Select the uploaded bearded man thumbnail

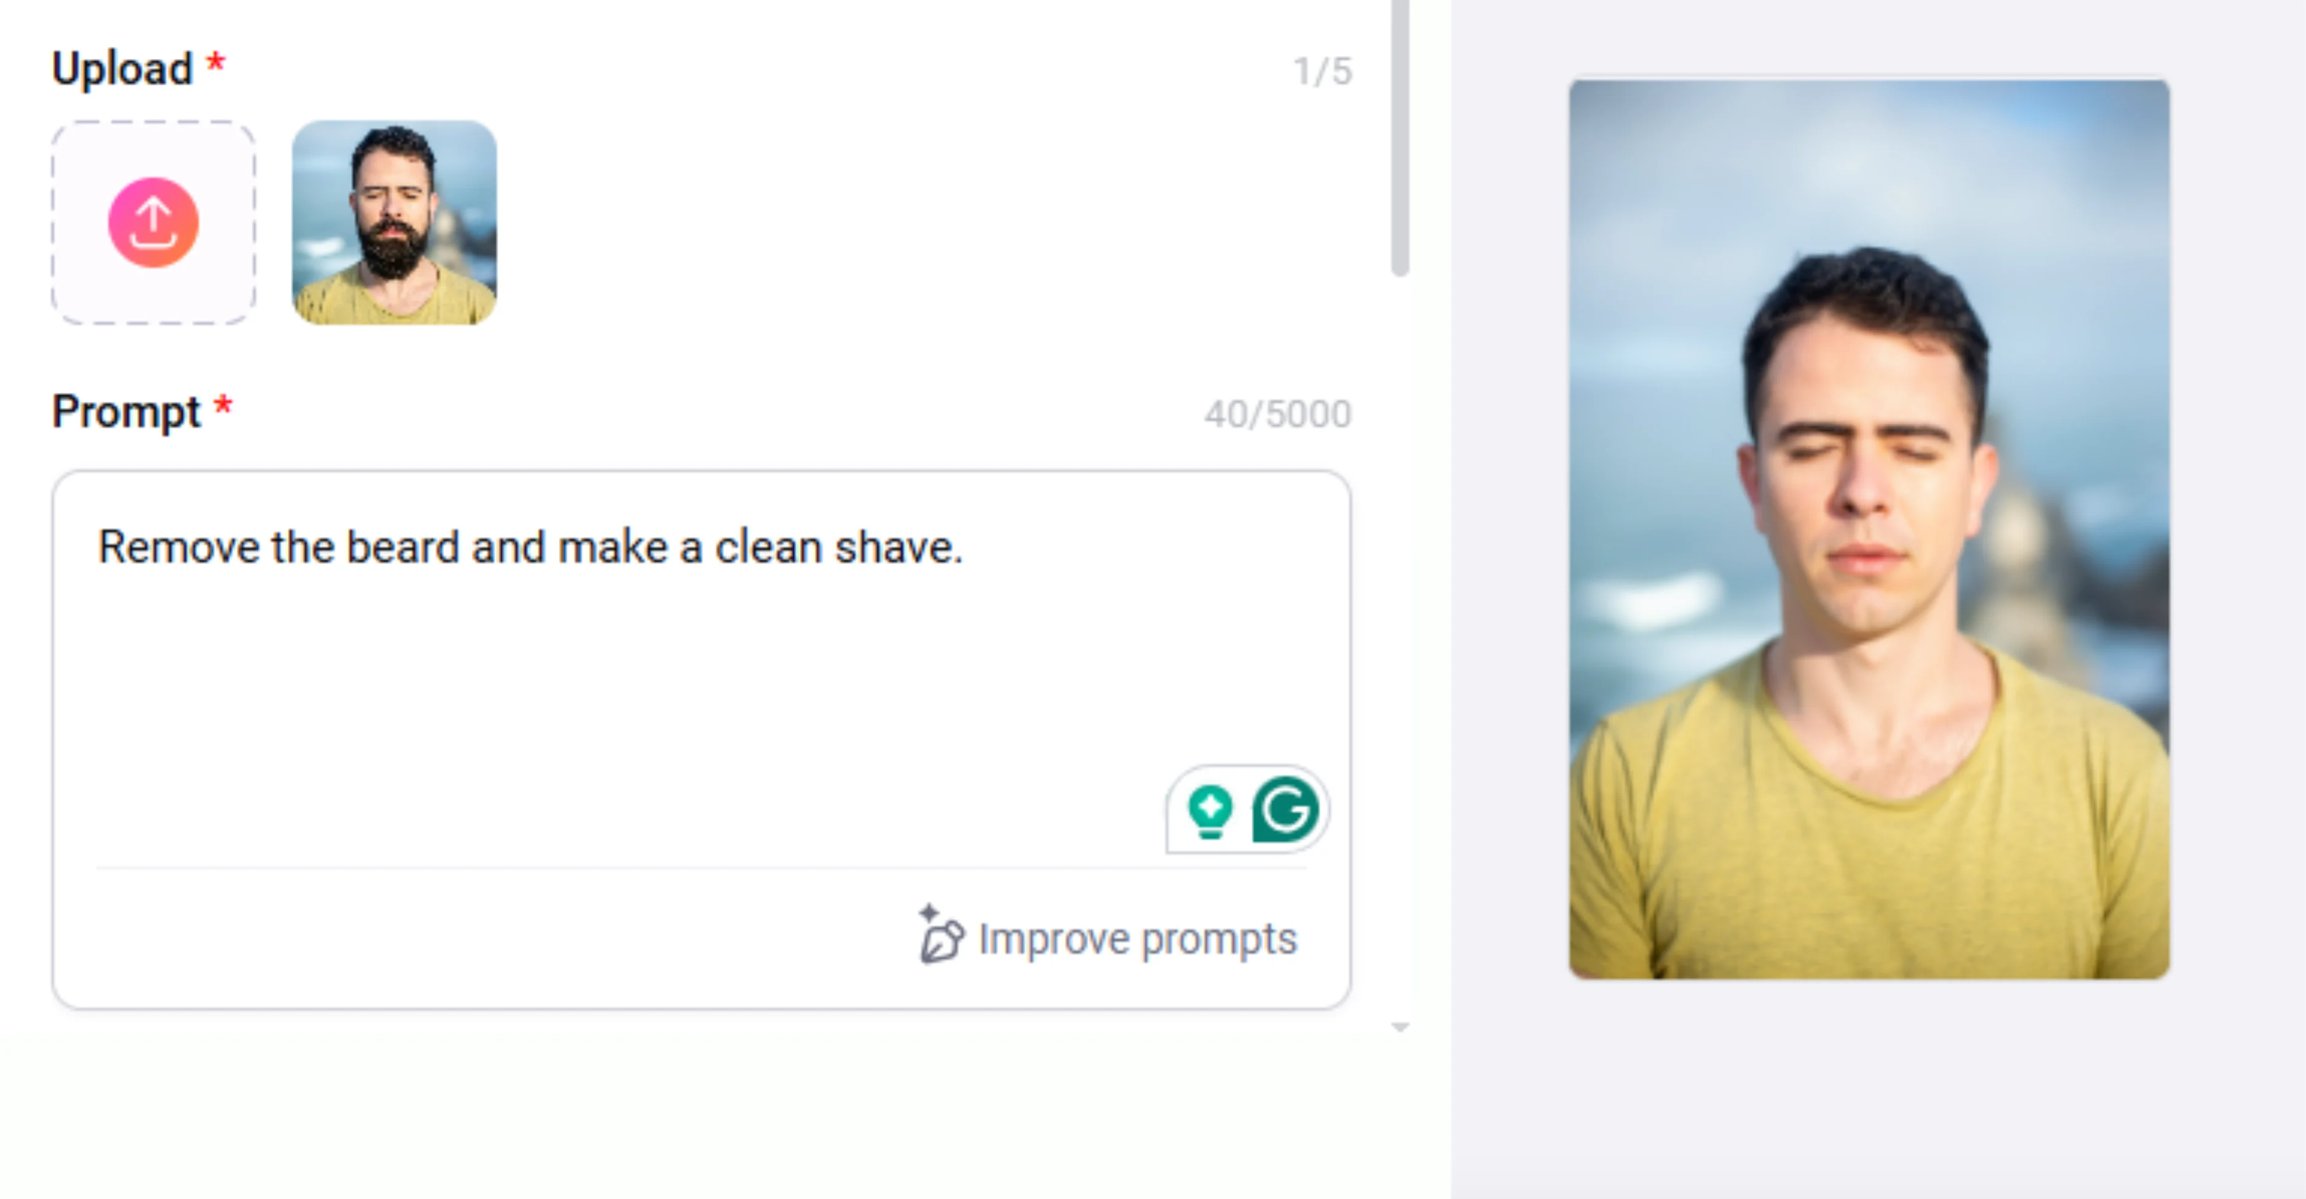click(394, 223)
